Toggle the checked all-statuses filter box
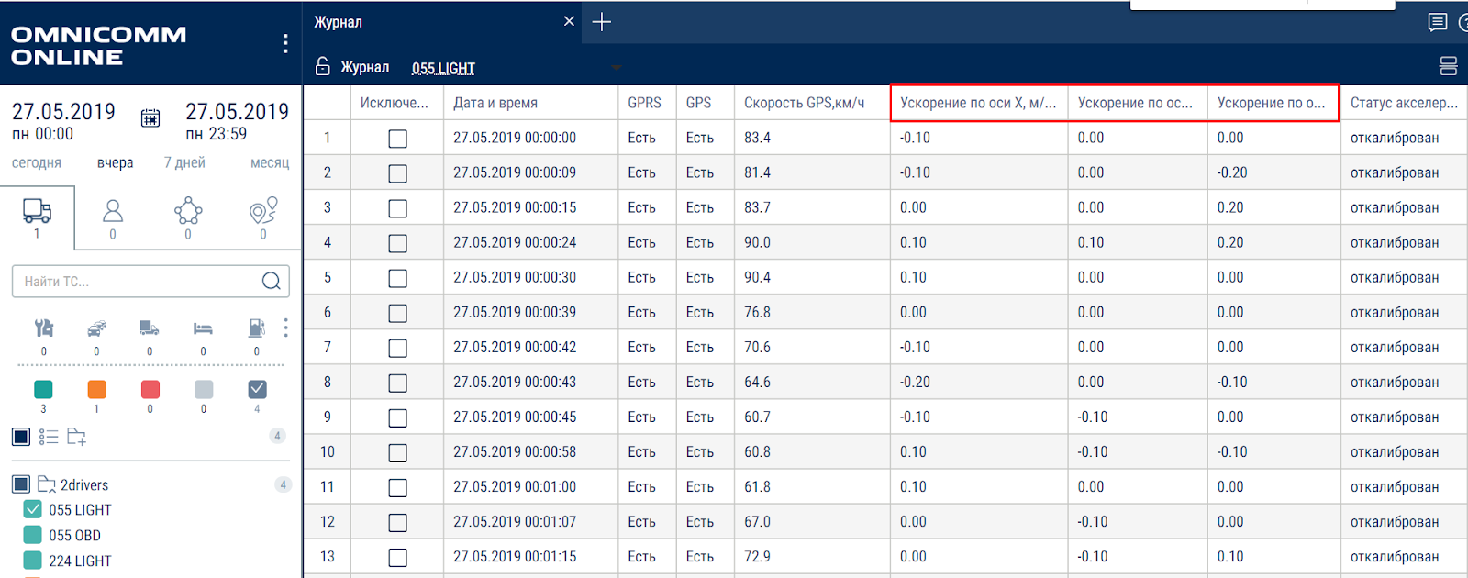 tap(257, 389)
